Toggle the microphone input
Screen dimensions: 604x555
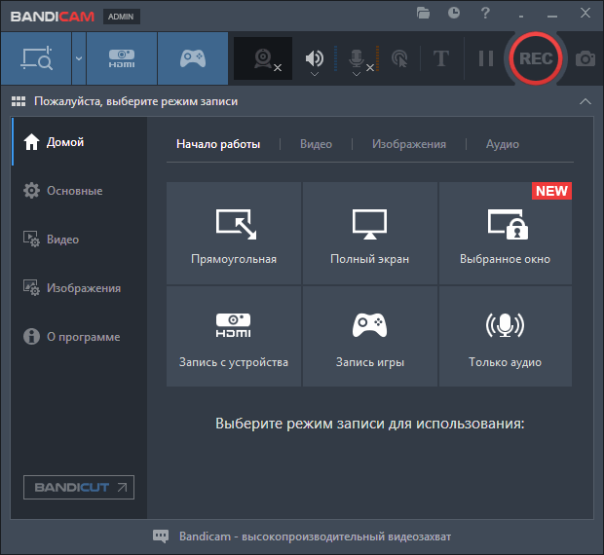pyautogui.click(x=358, y=57)
